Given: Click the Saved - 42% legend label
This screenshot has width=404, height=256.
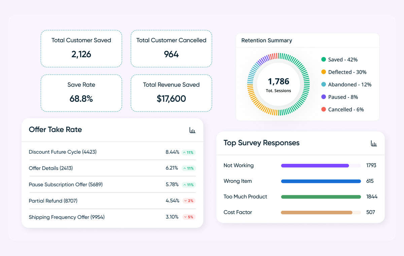Looking at the screenshot, I should 343,60.
